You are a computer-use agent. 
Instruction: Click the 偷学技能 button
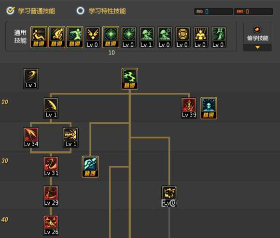tap(257, 33)
